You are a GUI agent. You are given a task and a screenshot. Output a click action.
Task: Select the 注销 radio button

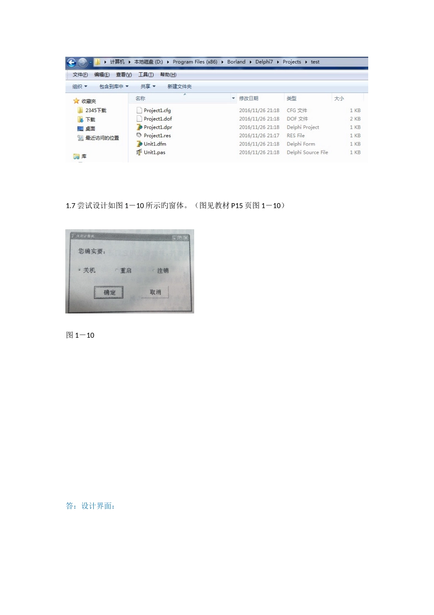click(153, 270)
